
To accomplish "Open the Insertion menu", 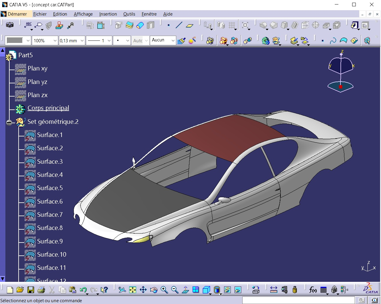I will 108,14.
